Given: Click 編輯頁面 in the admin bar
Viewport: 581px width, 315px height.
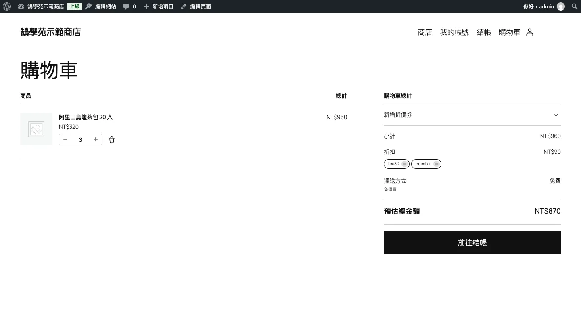Looking at the screenshot, I should coord(196,6).
